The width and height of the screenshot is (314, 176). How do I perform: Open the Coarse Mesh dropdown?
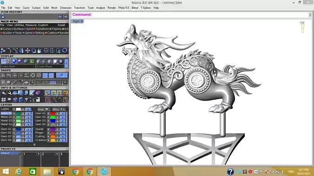18,66
